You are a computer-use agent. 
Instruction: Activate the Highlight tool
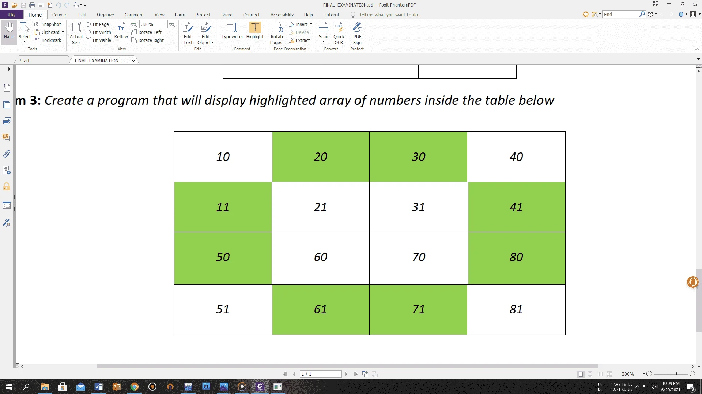(x=255, y=31)
